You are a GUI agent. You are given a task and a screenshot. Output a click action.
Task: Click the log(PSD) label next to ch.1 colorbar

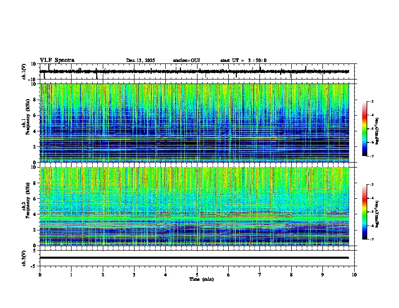click(x=377, y=131)
